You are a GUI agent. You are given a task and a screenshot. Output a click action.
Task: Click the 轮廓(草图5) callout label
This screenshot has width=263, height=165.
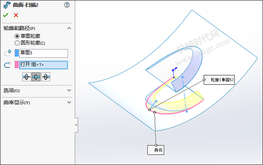click(219, 80)
